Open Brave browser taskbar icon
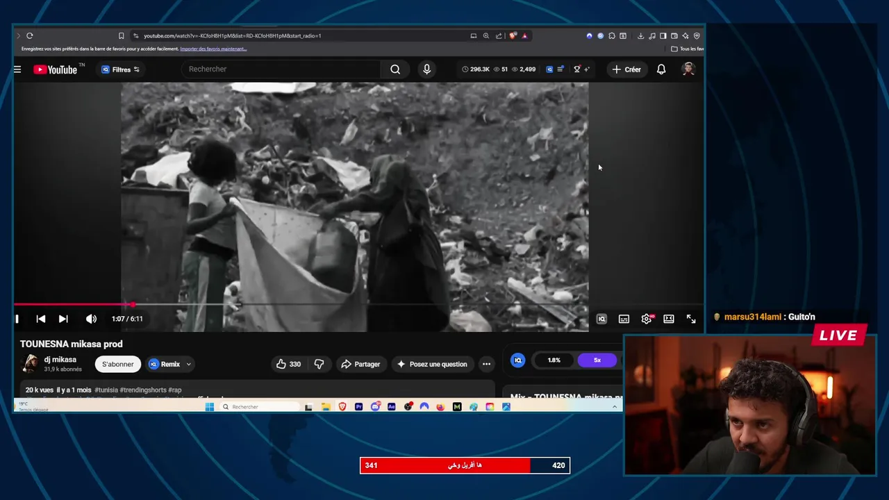This screenshot has width=889, height=500. [x=342, y=407]
